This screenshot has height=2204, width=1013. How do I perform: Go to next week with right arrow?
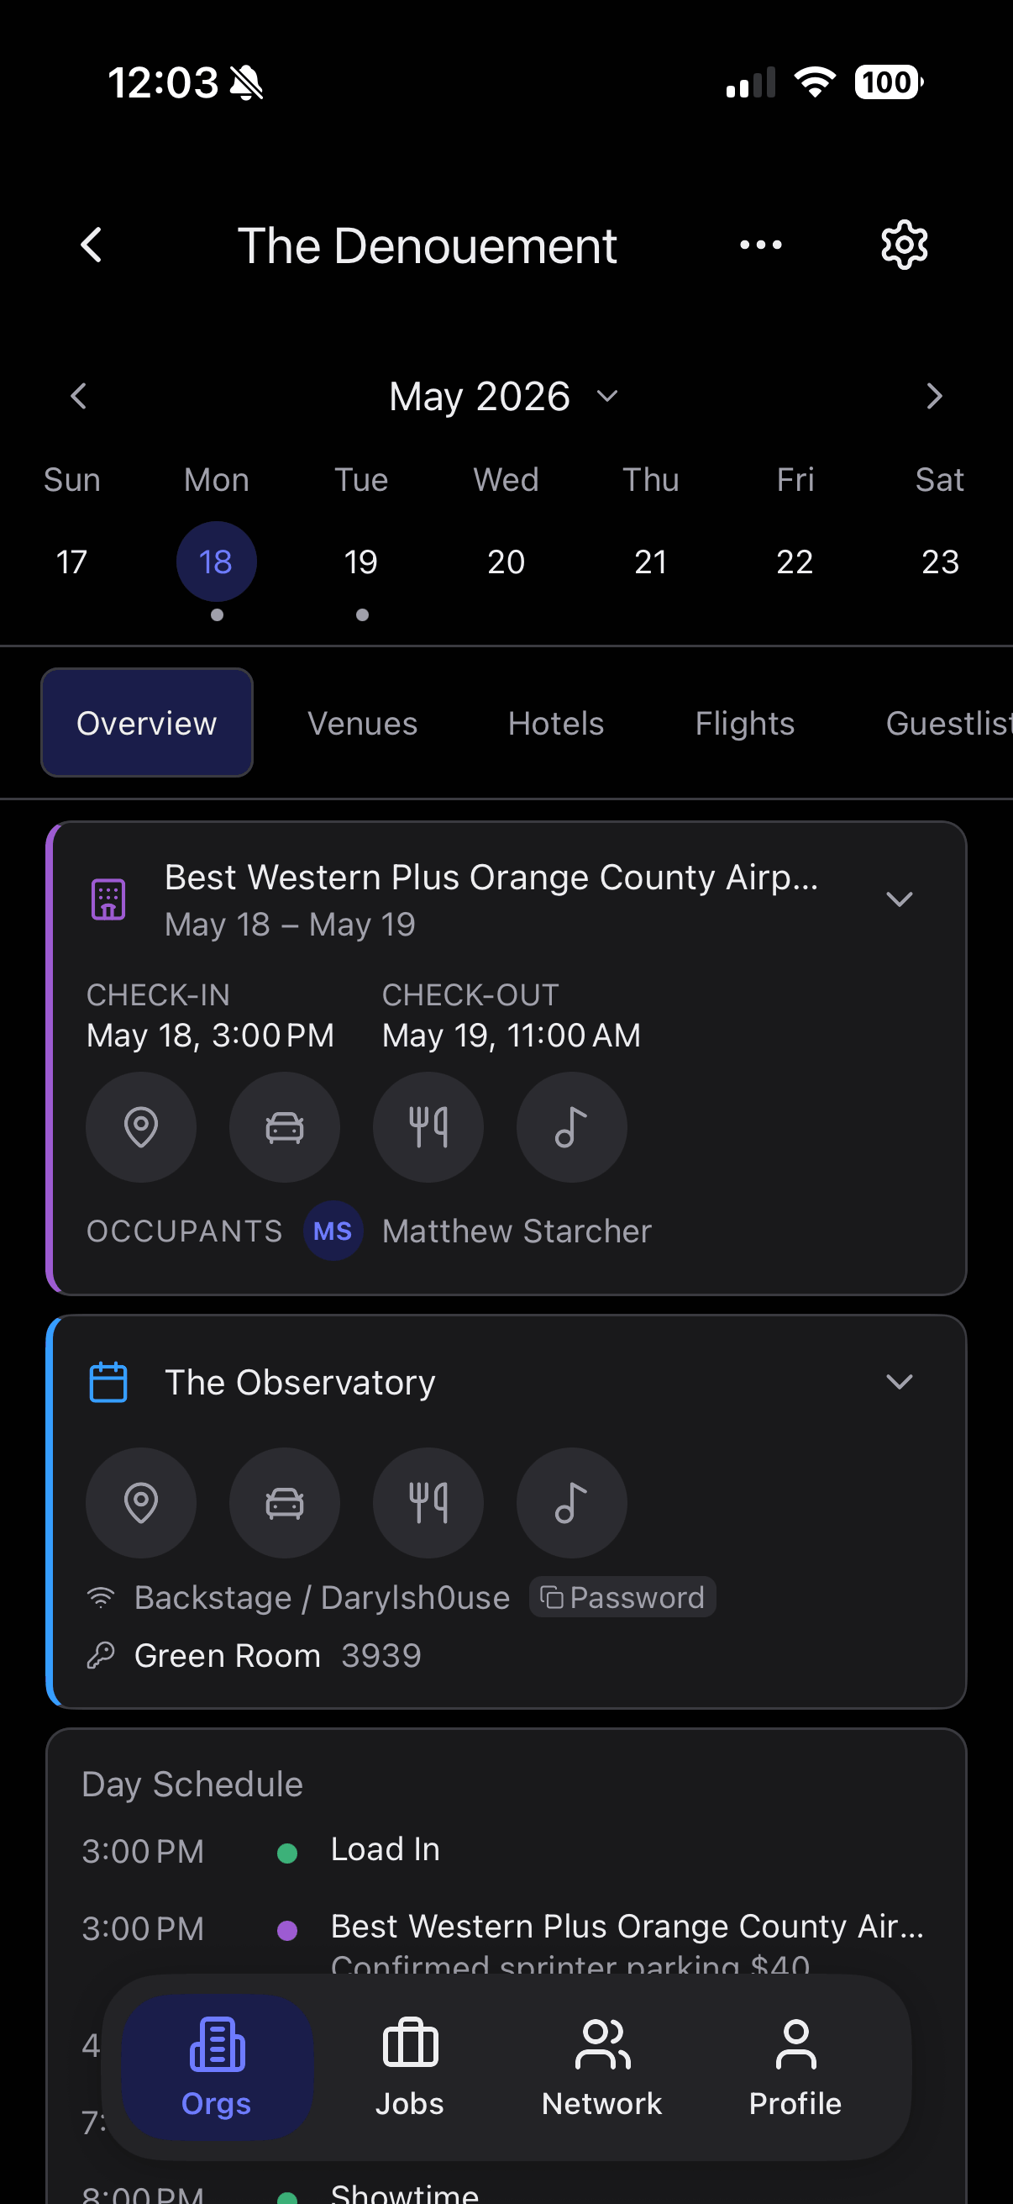[x=933, y=396]
